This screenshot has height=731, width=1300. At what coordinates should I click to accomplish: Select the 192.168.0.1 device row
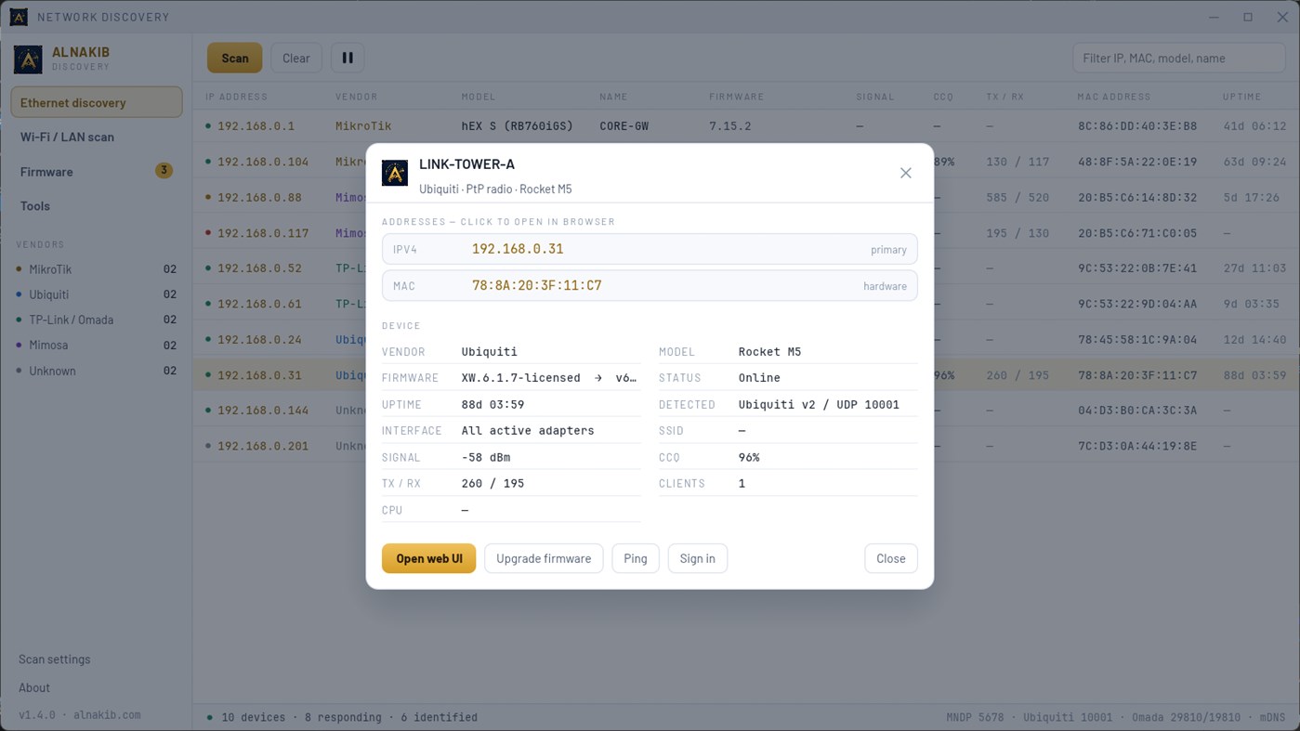pos(746,125)
